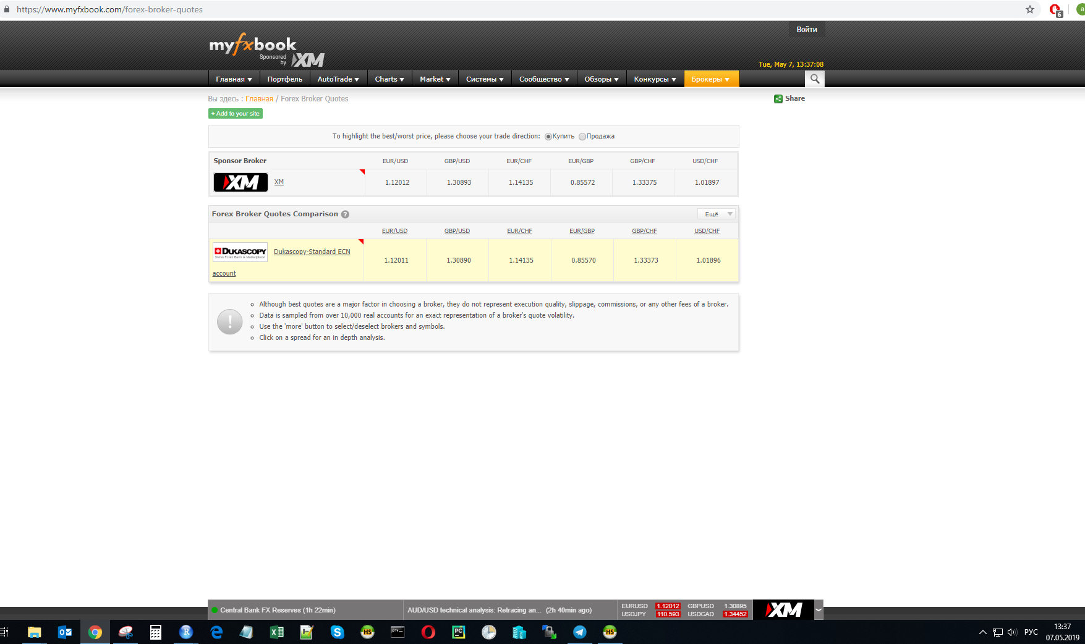This screenshot has width=1085, height=644.
Task: Expand the Системы menu
Action: 485,79
